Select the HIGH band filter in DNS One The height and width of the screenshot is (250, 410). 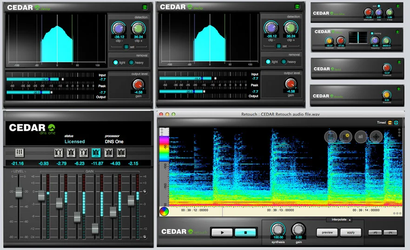click(x=84, y=153)
